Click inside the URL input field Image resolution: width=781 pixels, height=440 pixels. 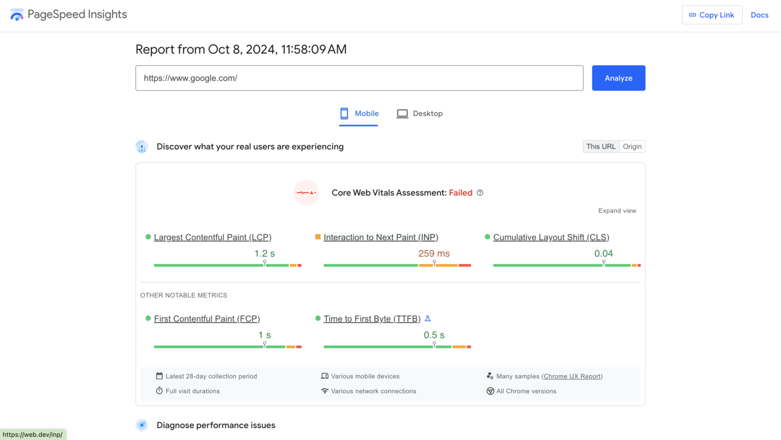point(359,78)
